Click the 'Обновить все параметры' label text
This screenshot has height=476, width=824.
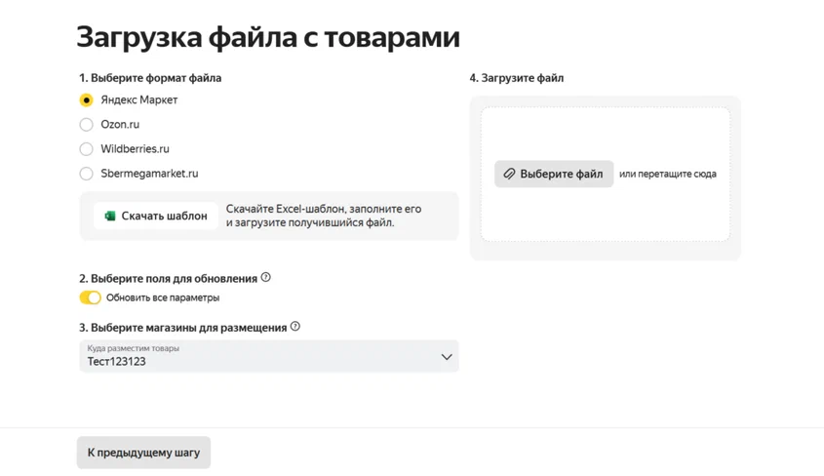(163, 297)
